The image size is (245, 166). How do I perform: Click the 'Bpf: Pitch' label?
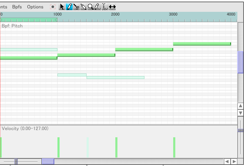click(x=12, y=26)
